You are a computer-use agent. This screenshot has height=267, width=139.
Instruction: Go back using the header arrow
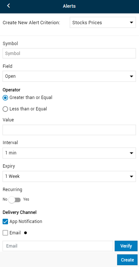(x=8, y=6)
